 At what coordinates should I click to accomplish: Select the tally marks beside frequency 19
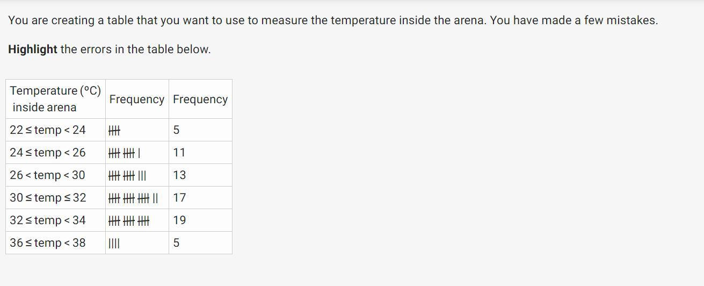[129, 220]
